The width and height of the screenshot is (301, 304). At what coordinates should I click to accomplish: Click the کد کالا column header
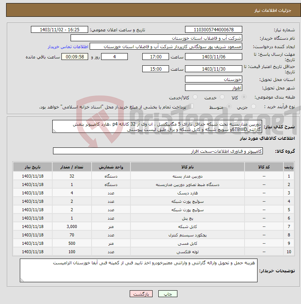click(x=264, y=167)
